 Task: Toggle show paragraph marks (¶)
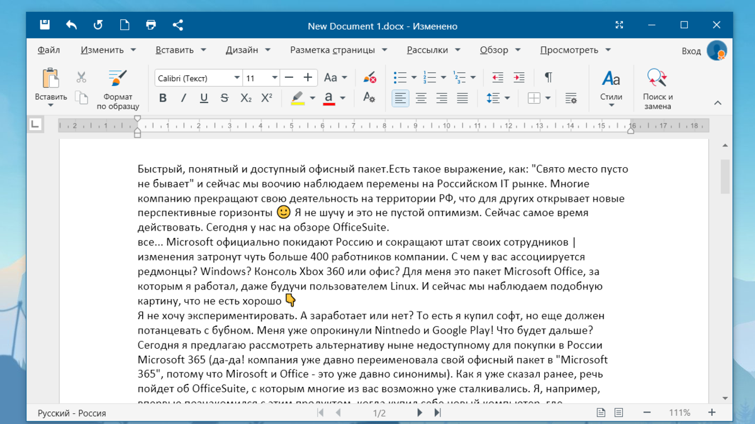coord(549,77)
